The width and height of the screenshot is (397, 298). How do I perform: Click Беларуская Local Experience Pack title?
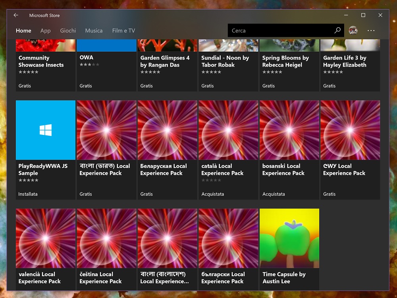[163, 169]
